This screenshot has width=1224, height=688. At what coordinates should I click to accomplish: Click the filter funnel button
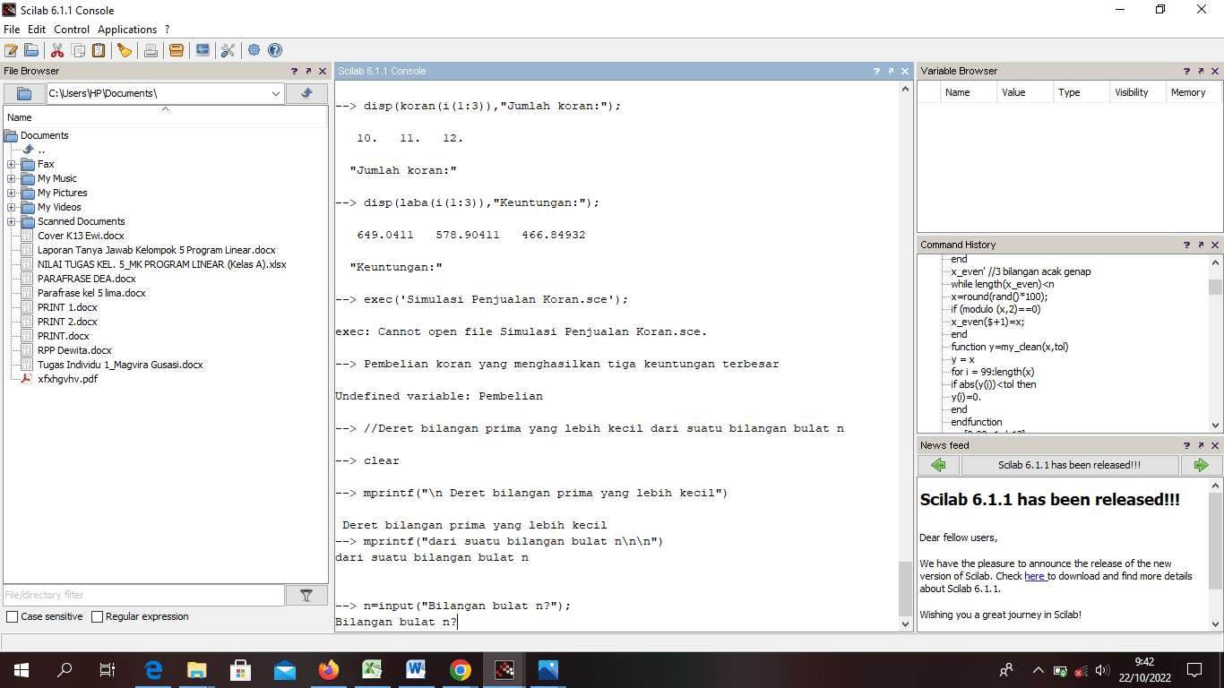[x=306, y=595]
